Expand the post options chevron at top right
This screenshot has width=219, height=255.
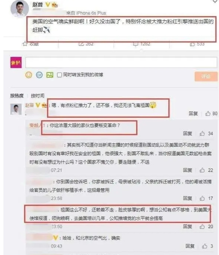click(215, 2)
